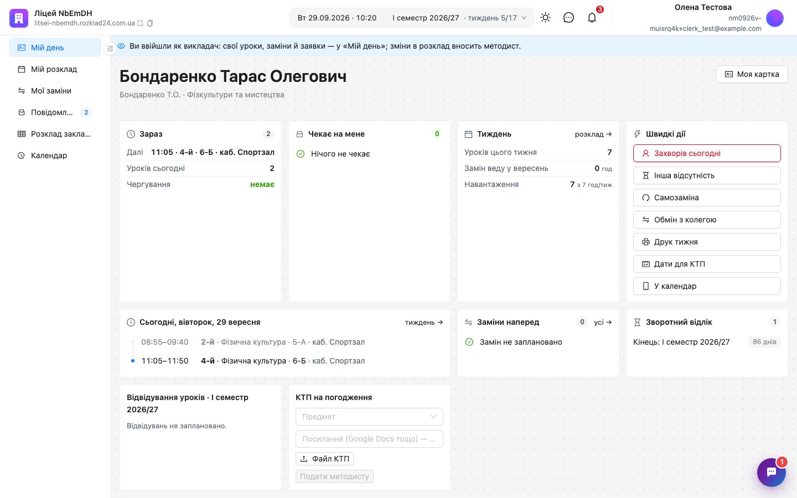797x498 pixels.
Task: Click Інша відсутність quick action
Action: (x=707, y=175)
